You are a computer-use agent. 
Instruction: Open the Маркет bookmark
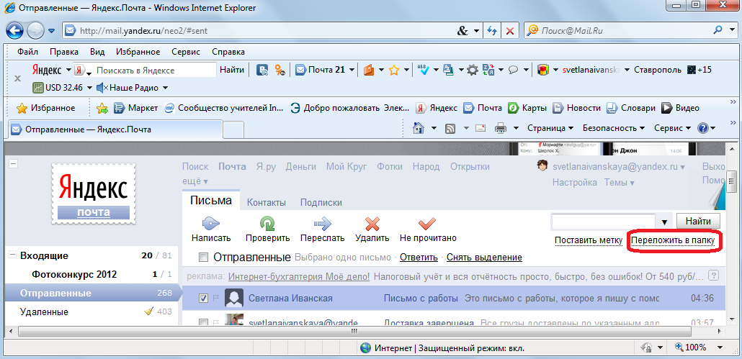(x=136, y=108)
